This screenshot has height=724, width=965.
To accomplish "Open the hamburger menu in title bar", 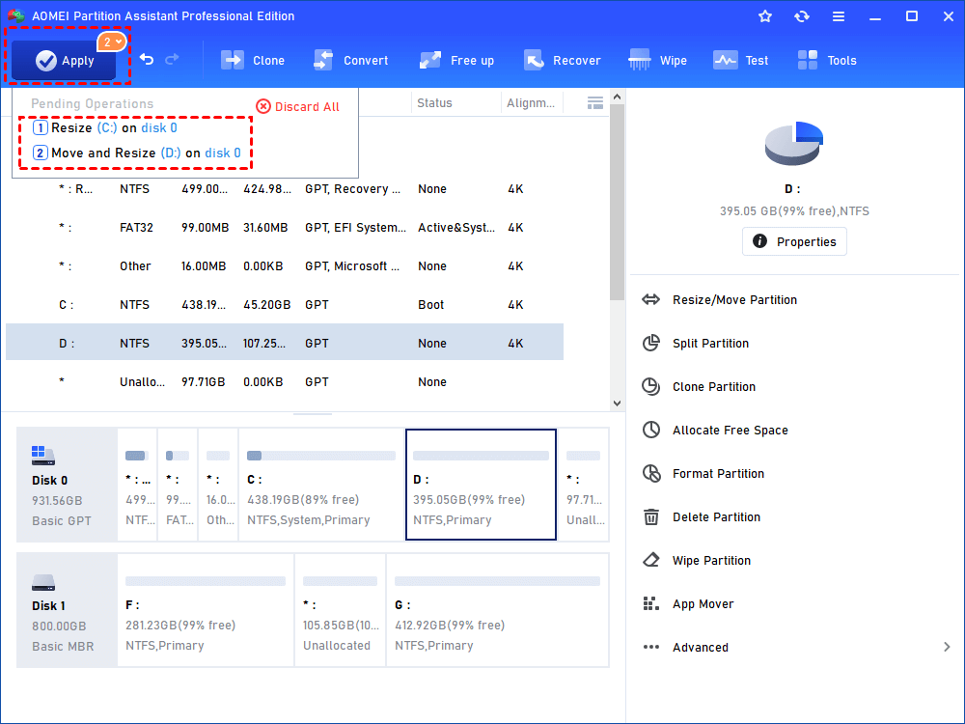I will 839,16.
